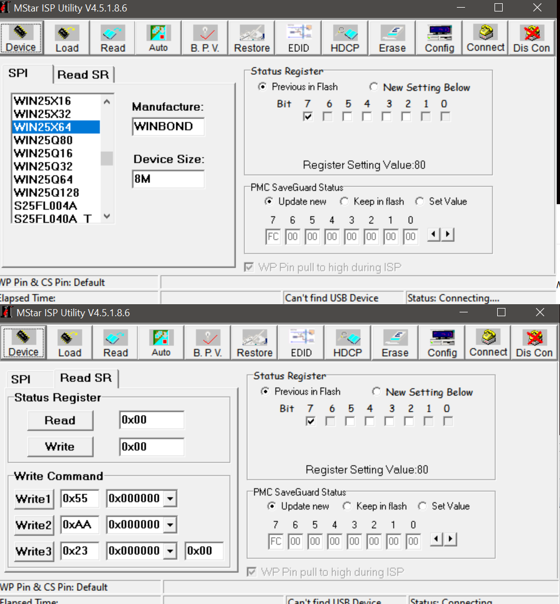Click Device Size field showing 8M
This screenshot has width=560, height=604.
[x=168, y=179]
